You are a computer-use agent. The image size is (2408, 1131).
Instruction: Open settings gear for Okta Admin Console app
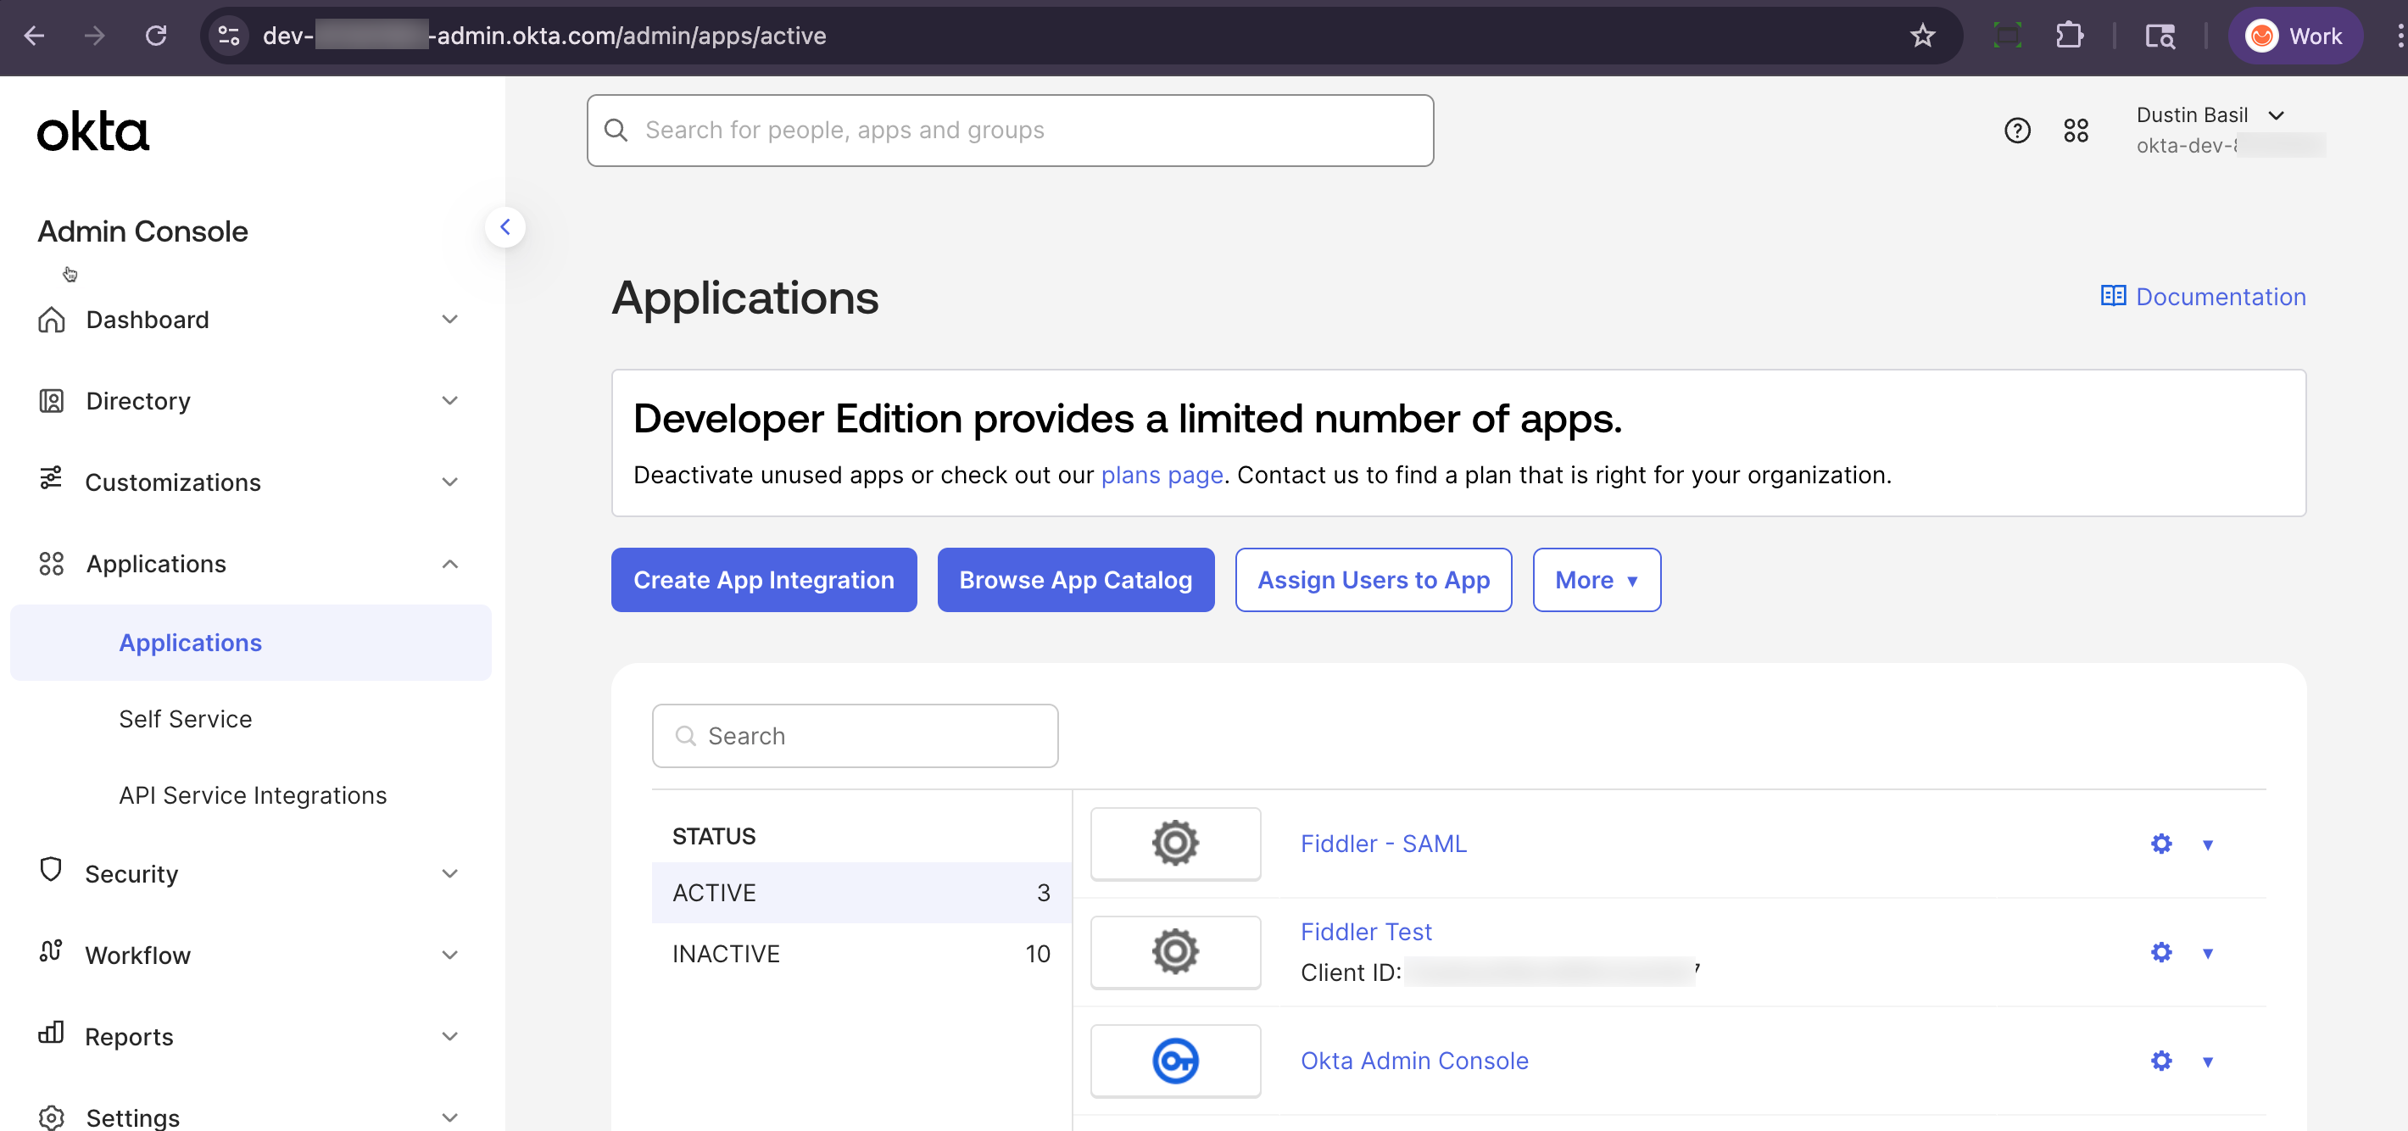[2160, 1060]
